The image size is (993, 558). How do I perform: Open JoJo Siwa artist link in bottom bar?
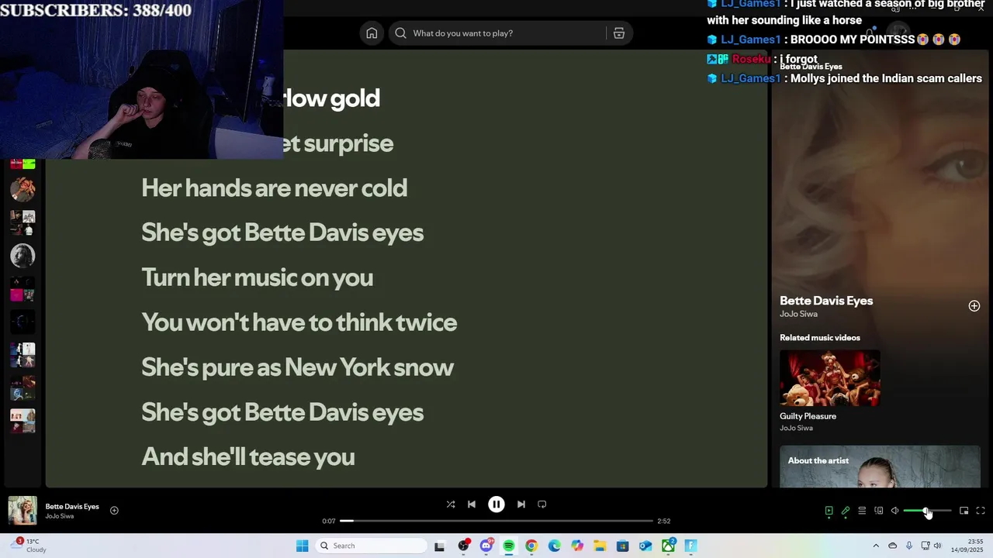[x=60, y=516]
